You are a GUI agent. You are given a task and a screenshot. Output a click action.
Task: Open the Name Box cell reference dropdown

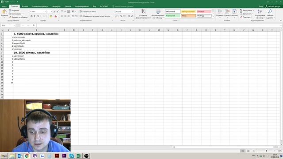tap(14, 26)
